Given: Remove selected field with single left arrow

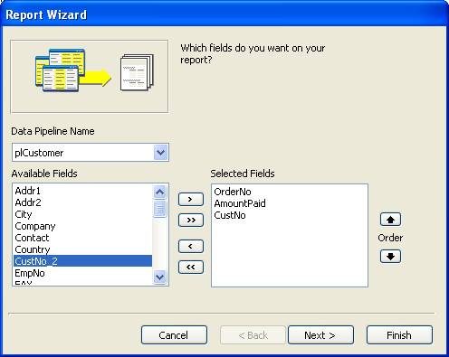Looking at the screenshot, I should point(191,246).
